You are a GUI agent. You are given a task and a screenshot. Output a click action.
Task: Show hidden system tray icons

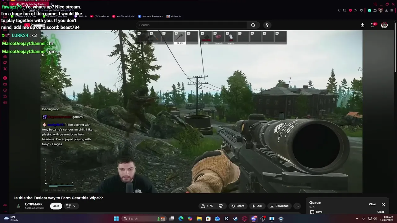[357, 219]
